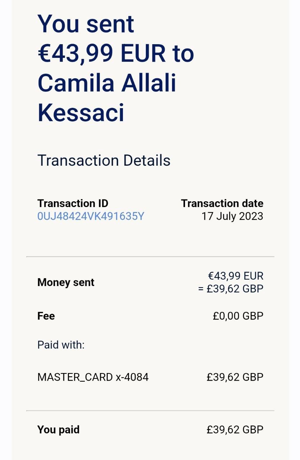
Task: Open transaction ID link 0UJ48424VK491635Y
Action: coord(91,216)
